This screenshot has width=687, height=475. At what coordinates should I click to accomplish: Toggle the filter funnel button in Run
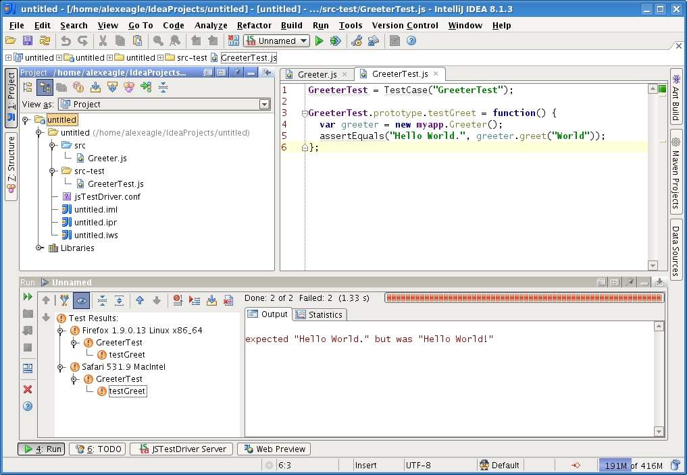point(64,300)
